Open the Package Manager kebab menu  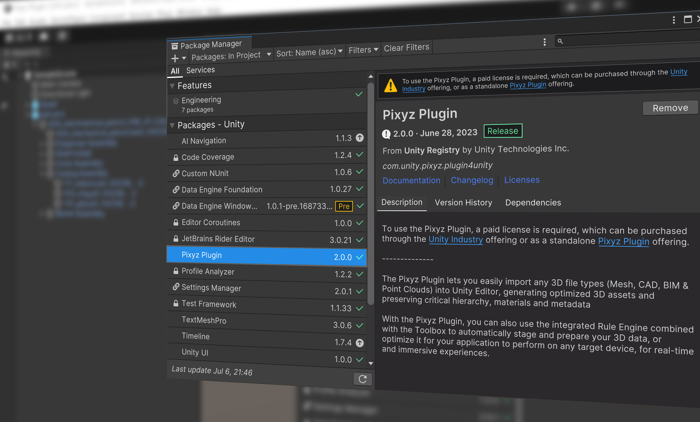tap(544, 42)
